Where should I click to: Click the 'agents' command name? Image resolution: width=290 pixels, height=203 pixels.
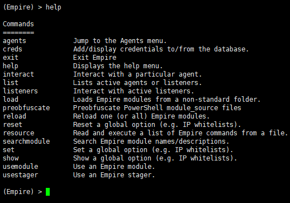click(x=15, y=41)
